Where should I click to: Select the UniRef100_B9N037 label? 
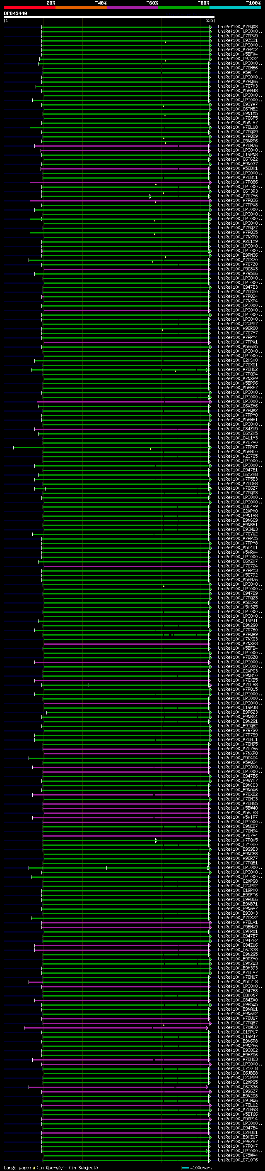[x=237, y=164]
